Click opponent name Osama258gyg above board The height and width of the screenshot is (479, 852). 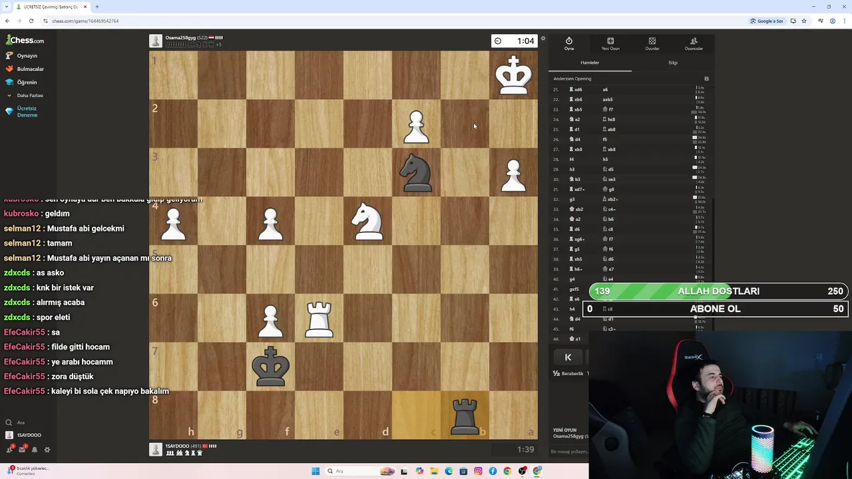(180, 38)
